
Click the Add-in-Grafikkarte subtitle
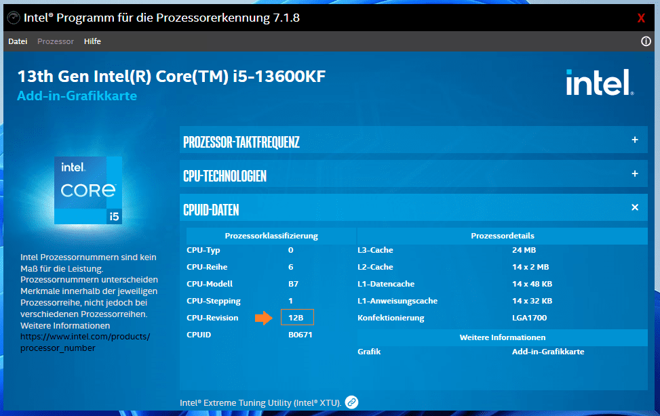tap(77, 96)
